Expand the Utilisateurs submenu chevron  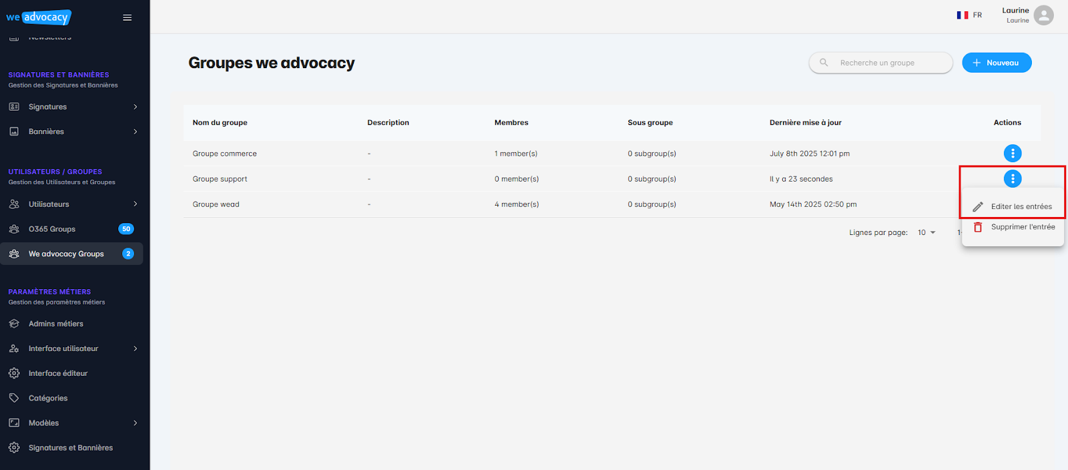[136, 204]
